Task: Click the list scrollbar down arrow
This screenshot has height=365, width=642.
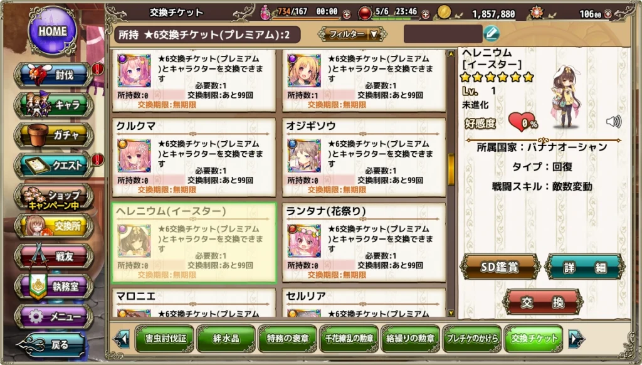Action: (x=451, y=313)
